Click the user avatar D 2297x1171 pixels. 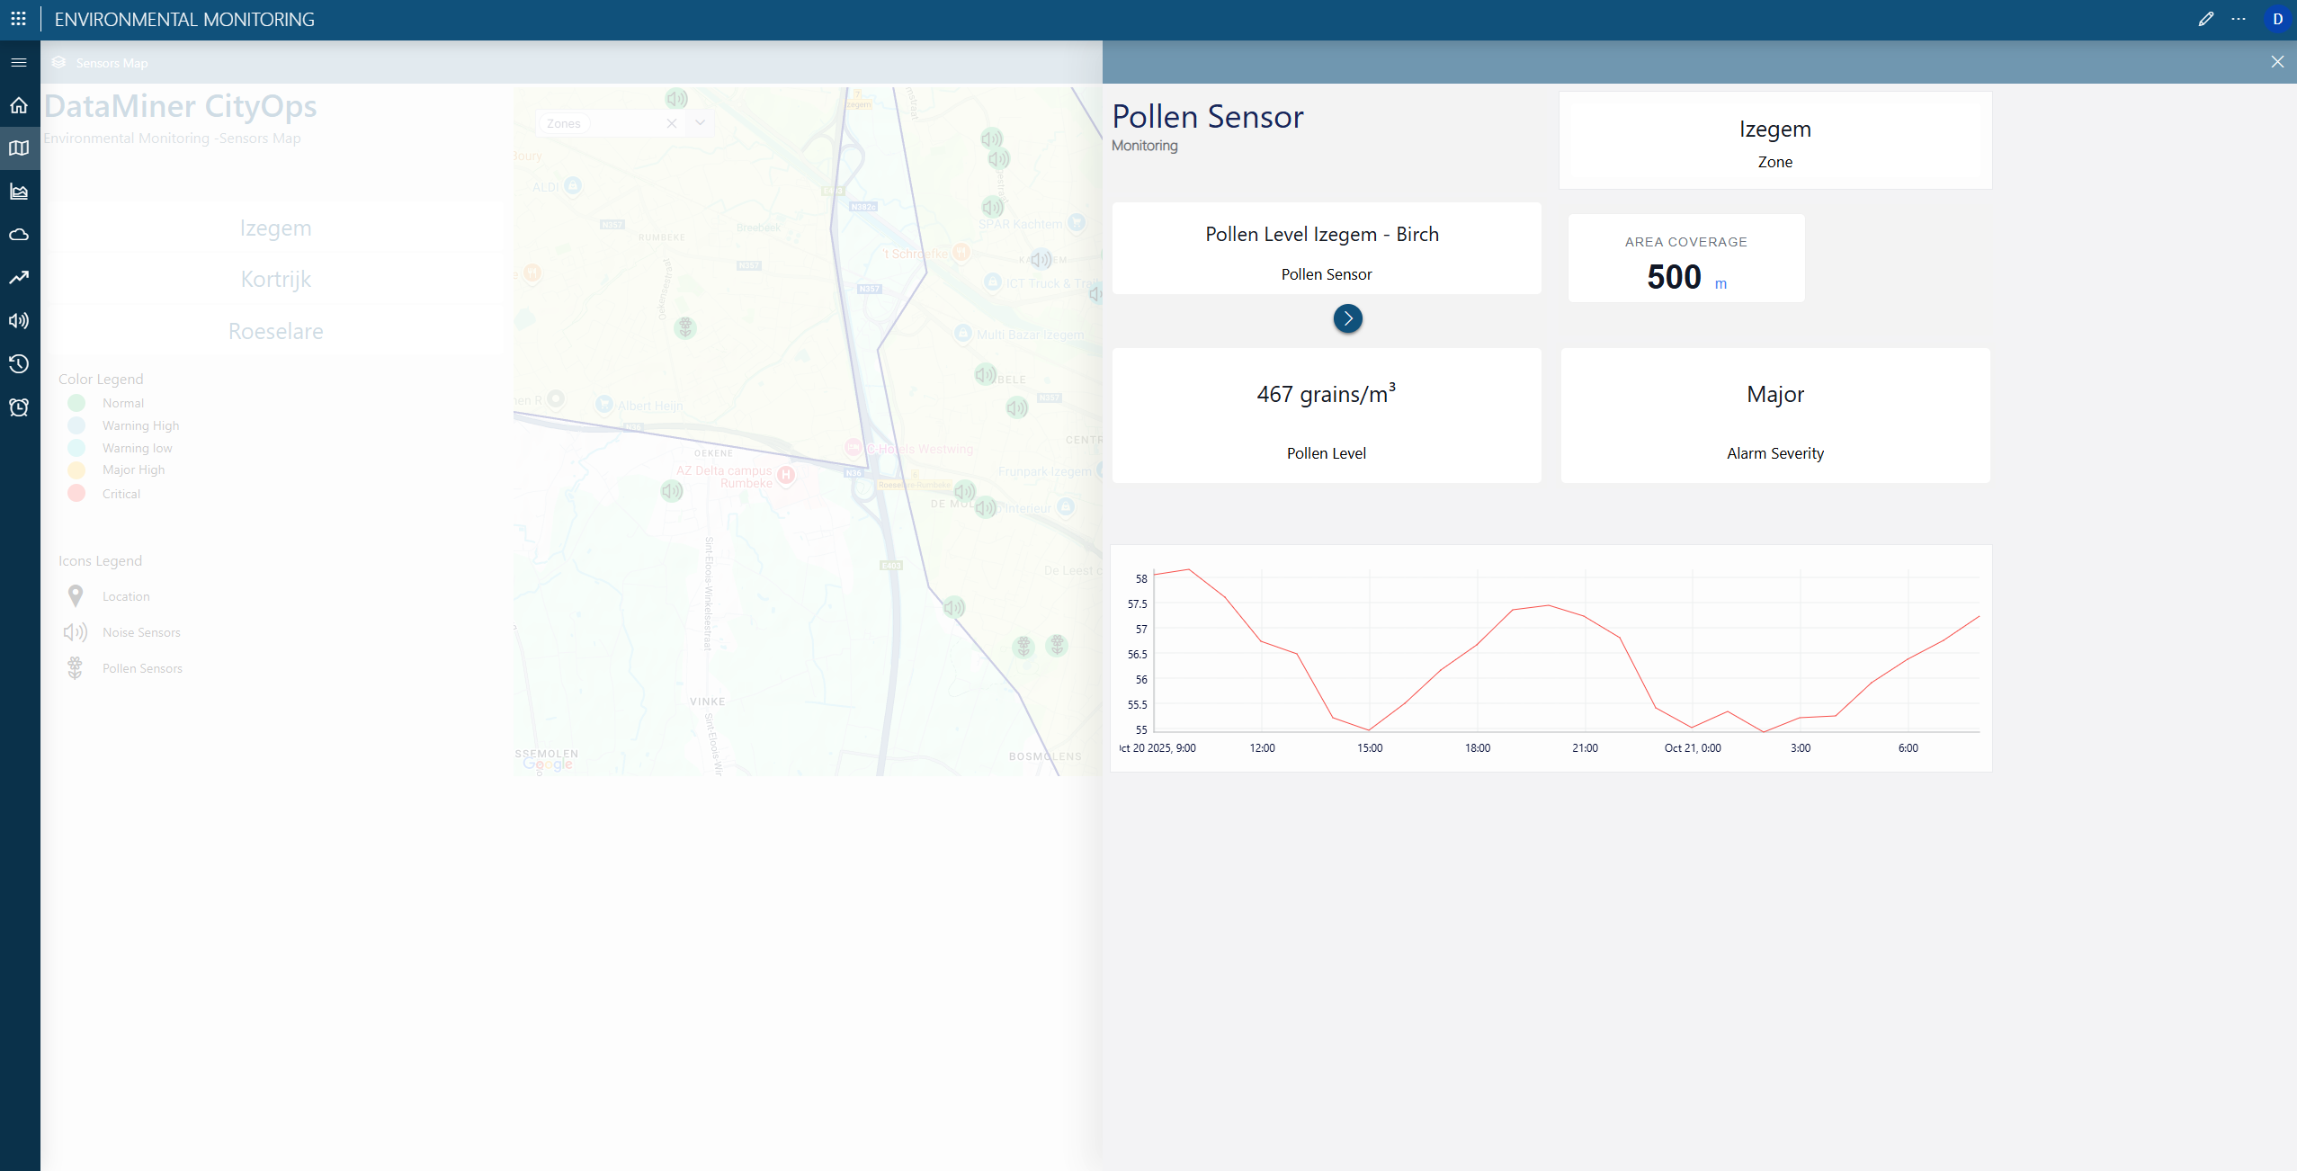(2277, 19)
